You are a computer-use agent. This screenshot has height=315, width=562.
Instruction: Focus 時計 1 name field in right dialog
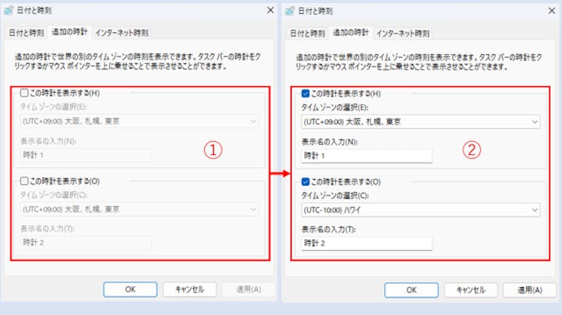click(367, 156)
